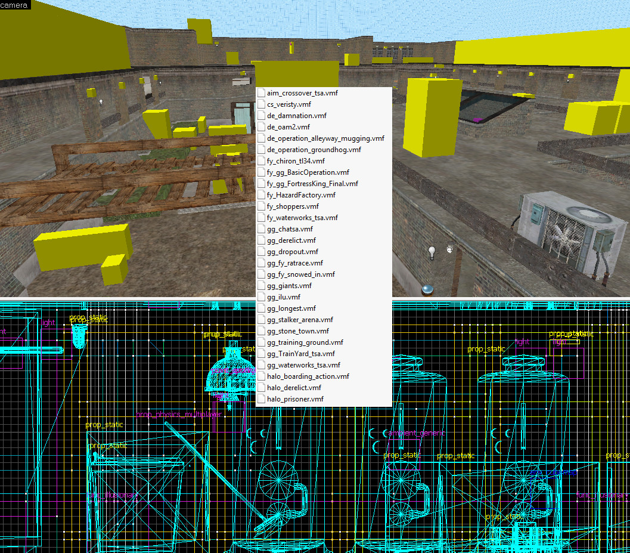
Task: Click the document icon next to cs_veristy.vmf
Action: click(260, 104)
